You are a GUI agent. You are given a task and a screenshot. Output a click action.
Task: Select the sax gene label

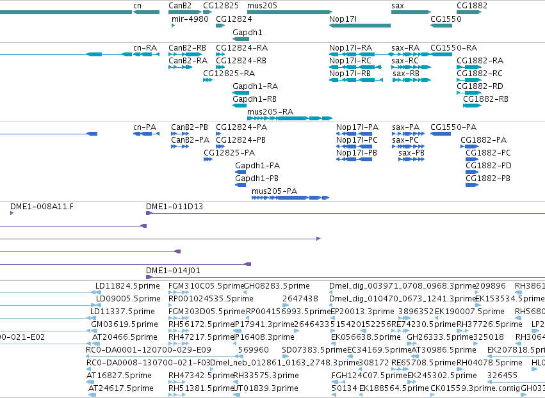click(397, 6)
